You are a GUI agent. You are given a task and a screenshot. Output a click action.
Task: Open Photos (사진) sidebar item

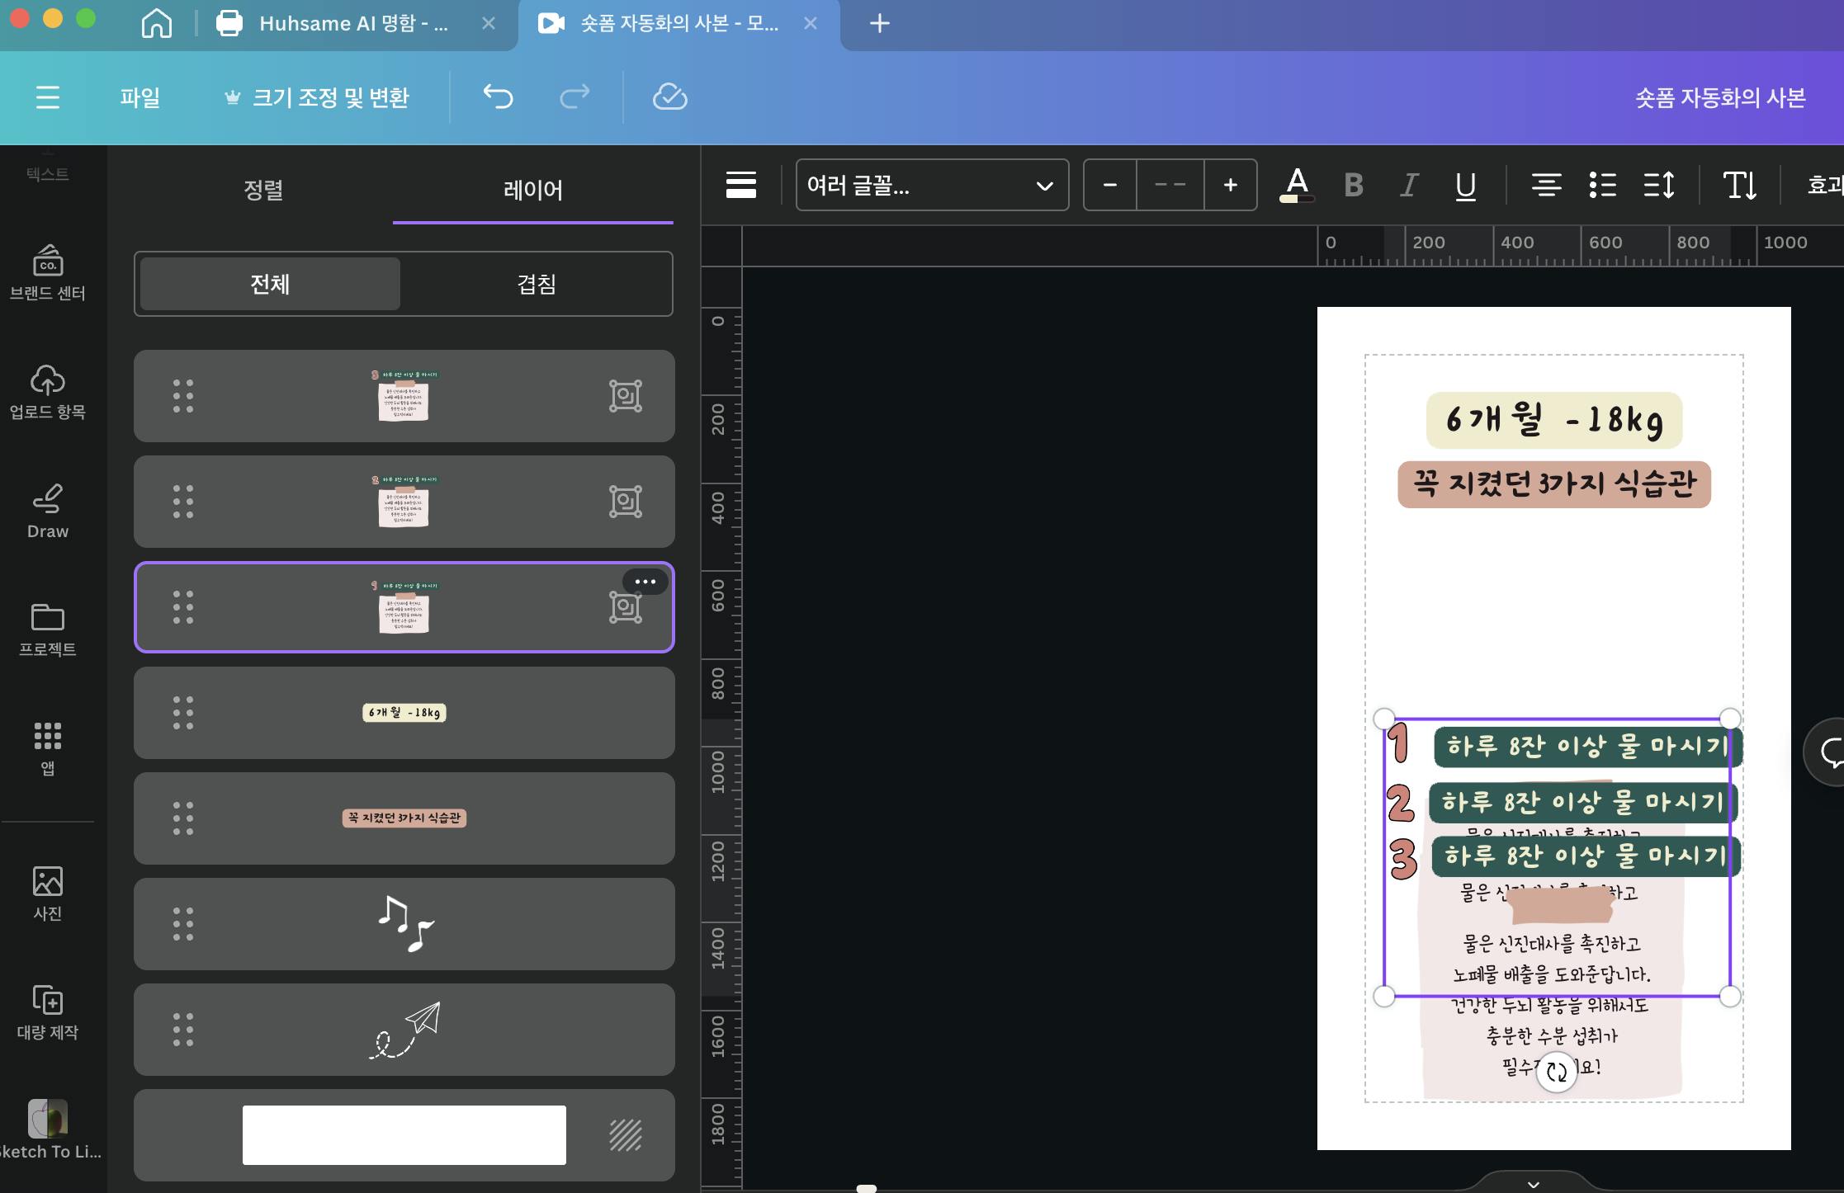coord(48,894)
